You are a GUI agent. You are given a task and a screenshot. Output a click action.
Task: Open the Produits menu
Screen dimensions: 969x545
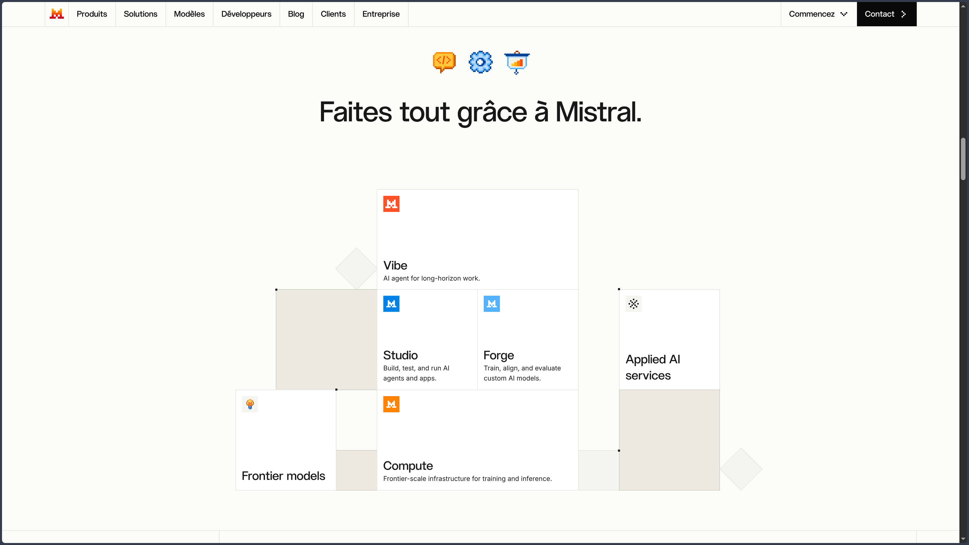(x=92, y=14)
